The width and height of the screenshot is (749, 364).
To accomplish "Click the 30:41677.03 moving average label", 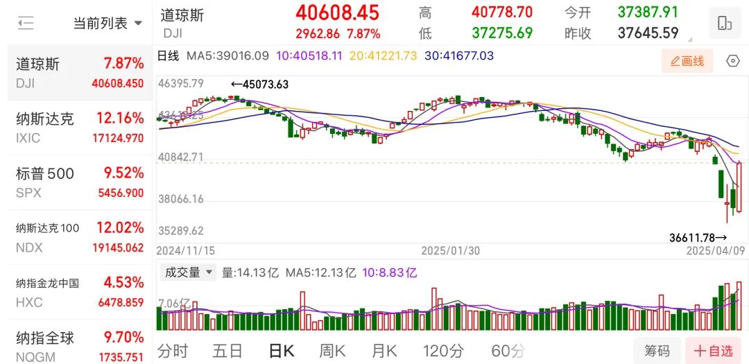I will pos(460,56).
